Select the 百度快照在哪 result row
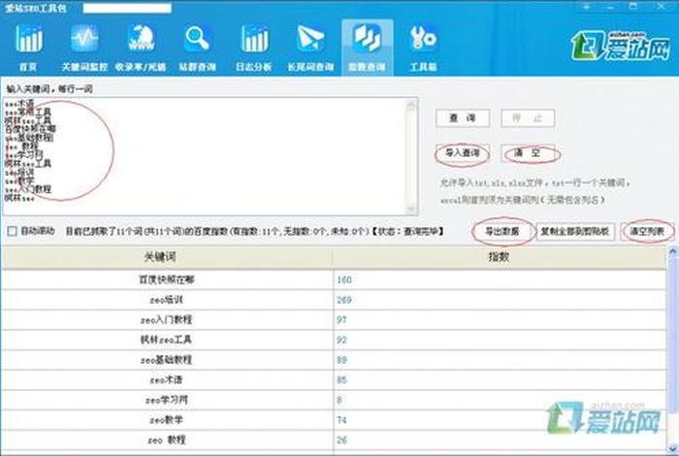This screenshot has width=679, height=456. pyautogui.click(x=334, y=279)
